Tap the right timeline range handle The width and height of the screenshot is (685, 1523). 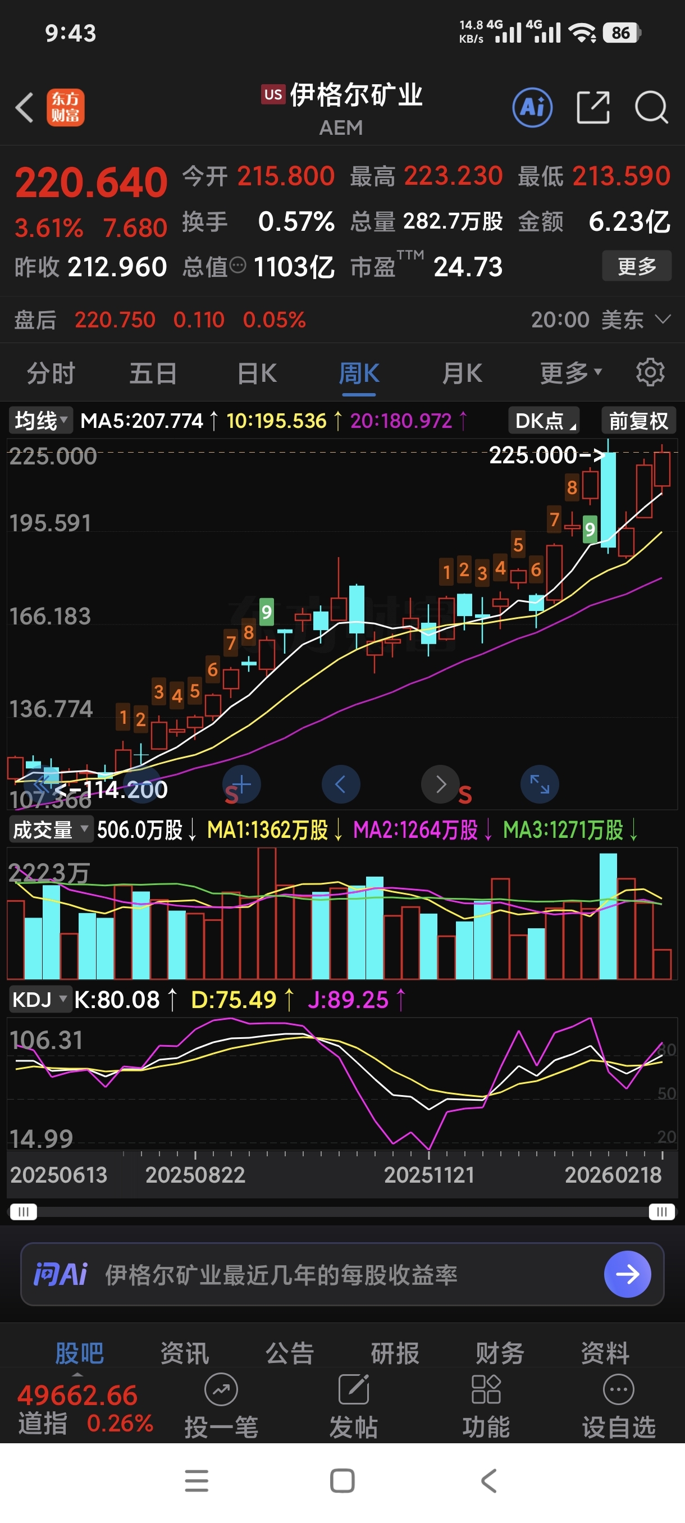tap(661, 1211)
